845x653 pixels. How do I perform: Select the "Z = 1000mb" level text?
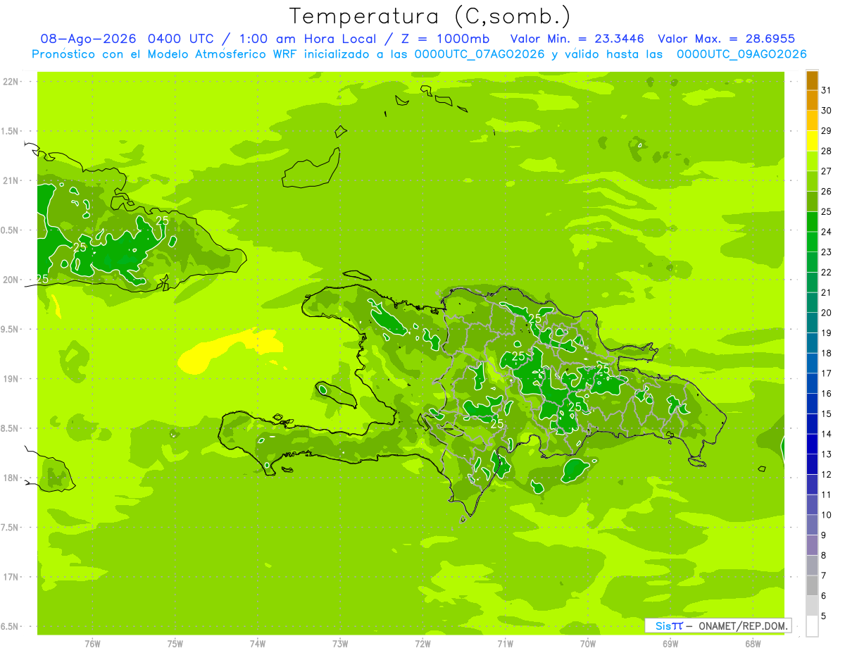[x=446, y=39]
